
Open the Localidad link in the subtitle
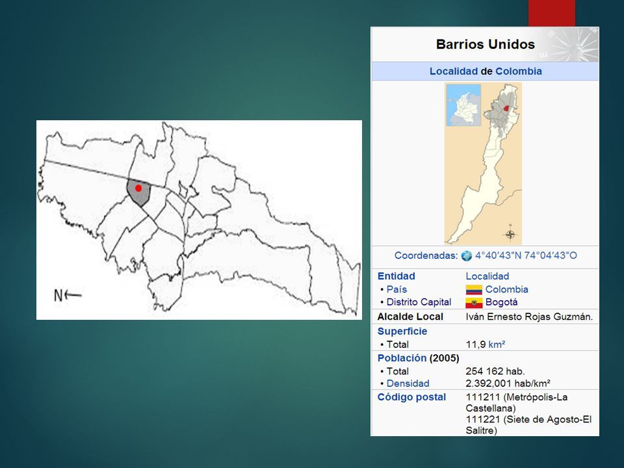(454, 71)
